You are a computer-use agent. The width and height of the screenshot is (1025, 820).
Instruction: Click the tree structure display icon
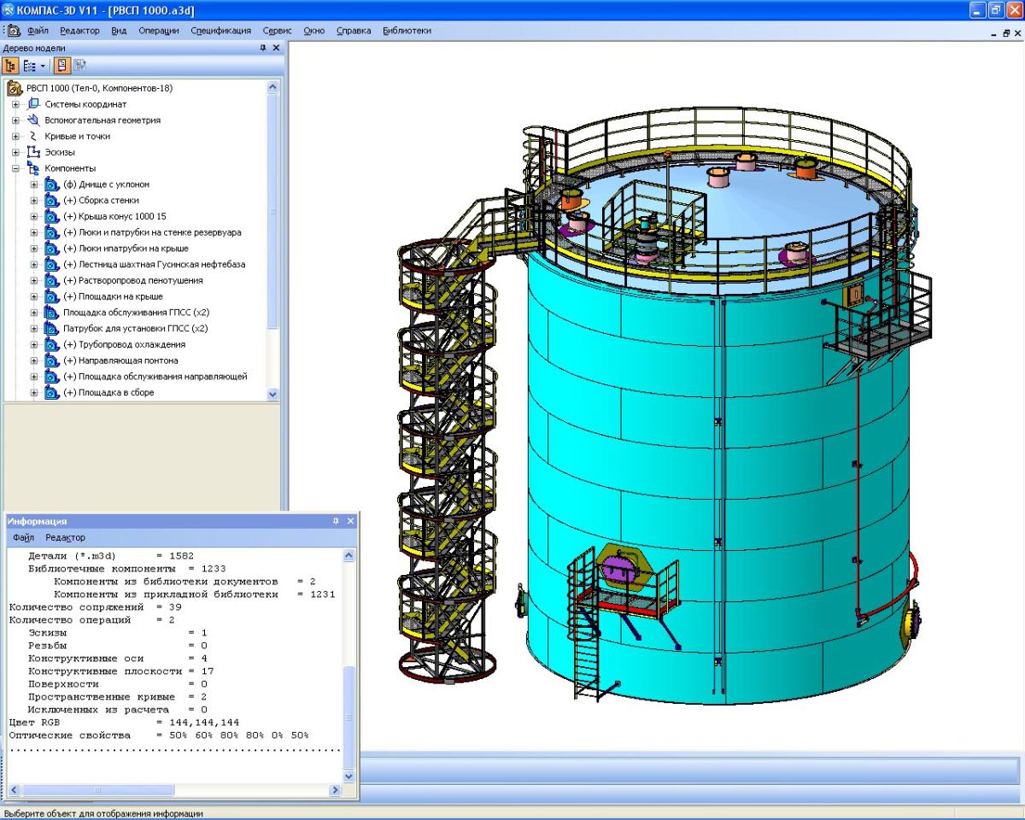click(x=11, y=65)
